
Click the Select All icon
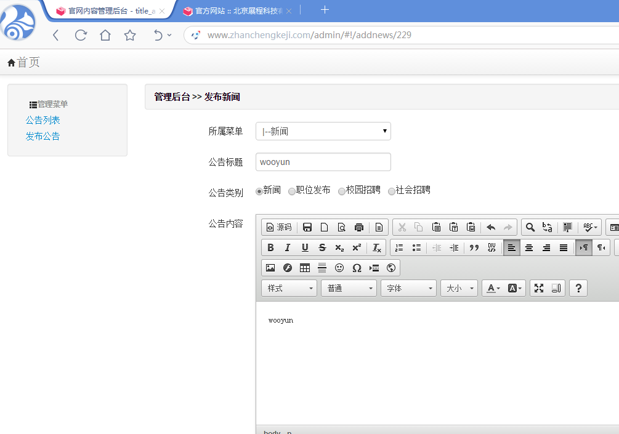point(567,227)
